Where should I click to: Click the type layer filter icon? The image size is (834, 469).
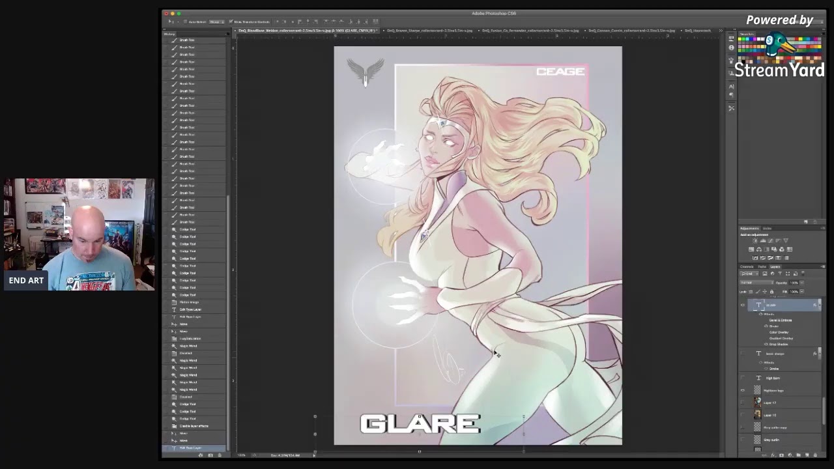(780, 274)
